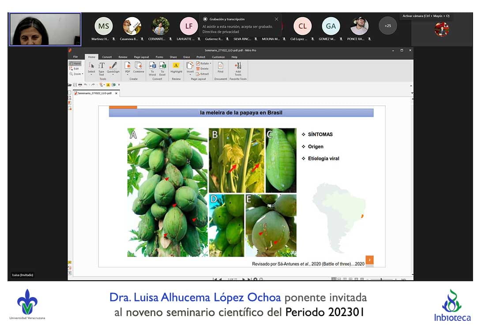Click the Add Tools favorite icon
The image size is (481, 335).
(x=238, y=67)
